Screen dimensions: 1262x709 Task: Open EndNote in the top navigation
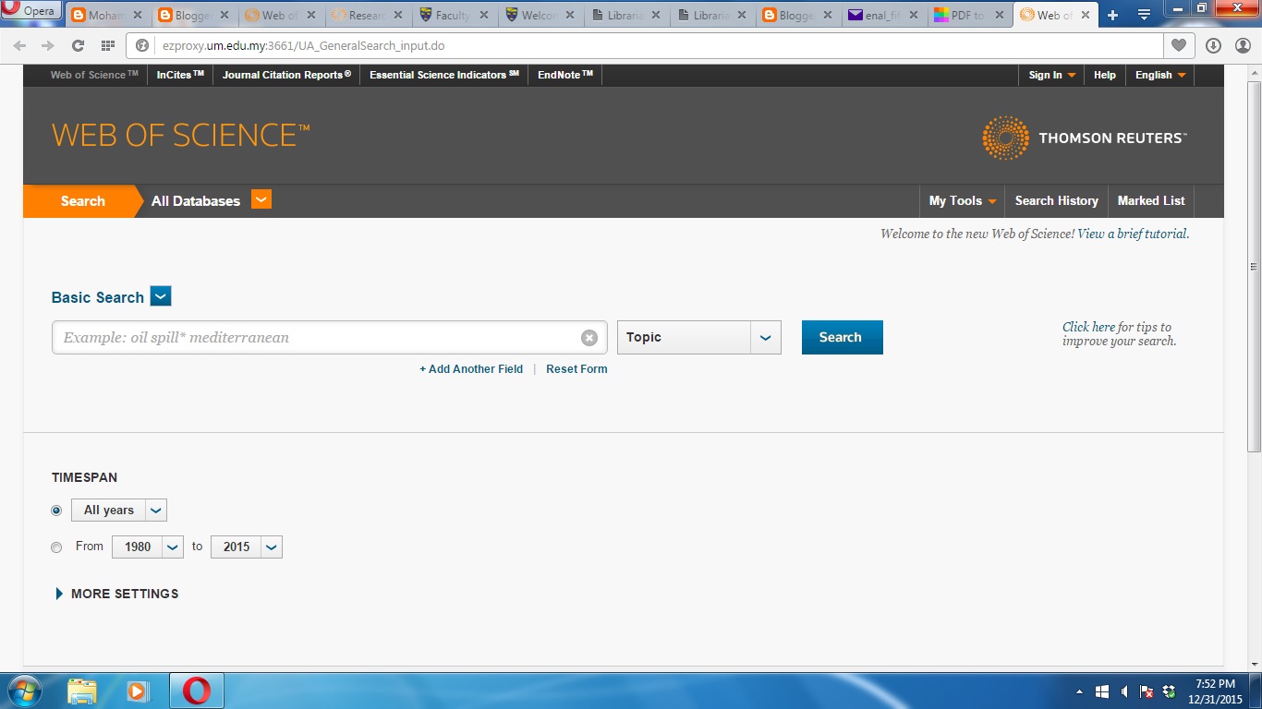565,75
